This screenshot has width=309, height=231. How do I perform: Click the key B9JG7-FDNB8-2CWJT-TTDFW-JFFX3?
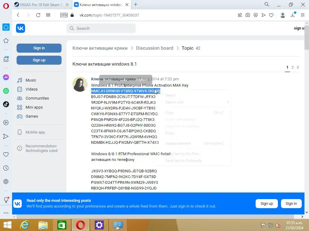click(x=123, y=97)
